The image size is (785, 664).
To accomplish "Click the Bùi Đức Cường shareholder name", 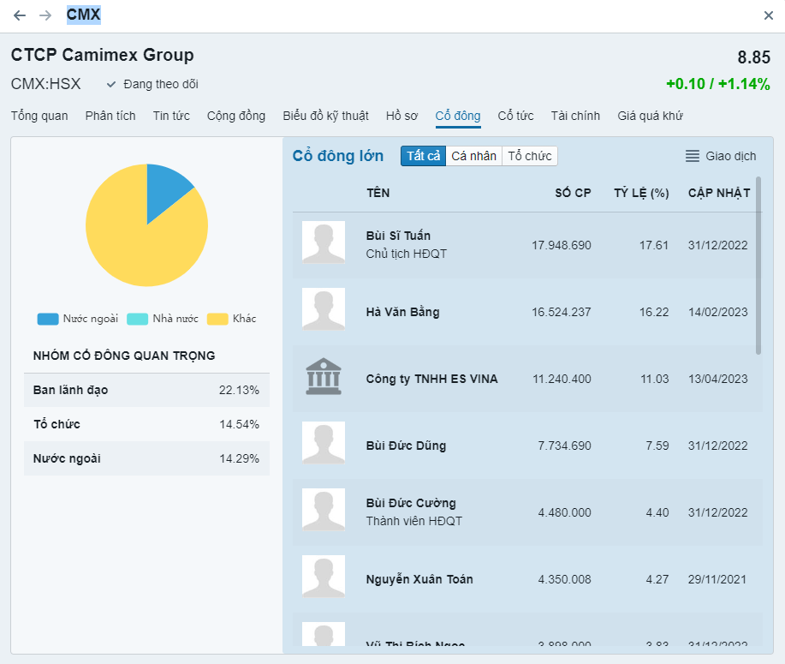I will point(411,503).
